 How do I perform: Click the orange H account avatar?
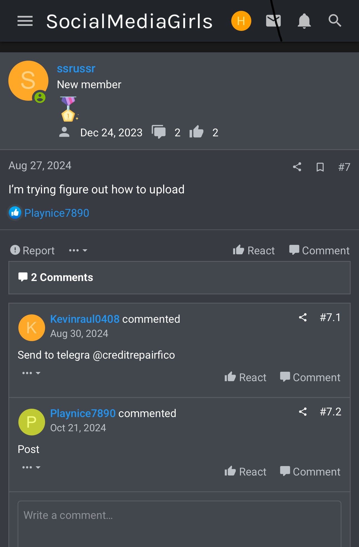pos(241,21)
